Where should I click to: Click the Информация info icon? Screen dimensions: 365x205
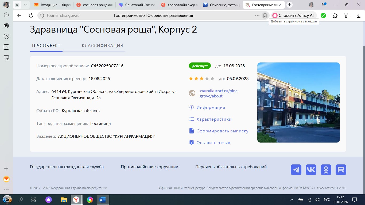(x=191, y=107)
